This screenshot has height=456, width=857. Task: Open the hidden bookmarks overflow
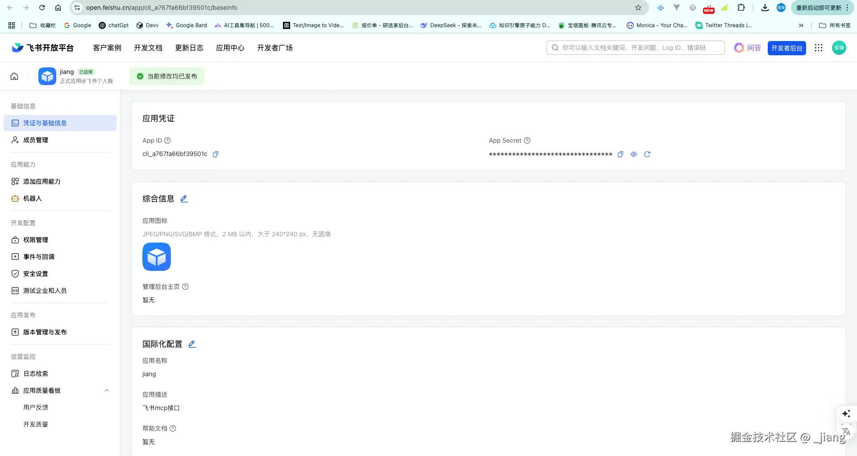pos(801,25)
